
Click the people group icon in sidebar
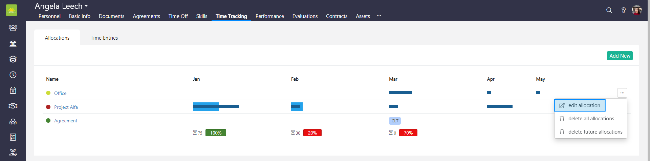click(13, 28)
